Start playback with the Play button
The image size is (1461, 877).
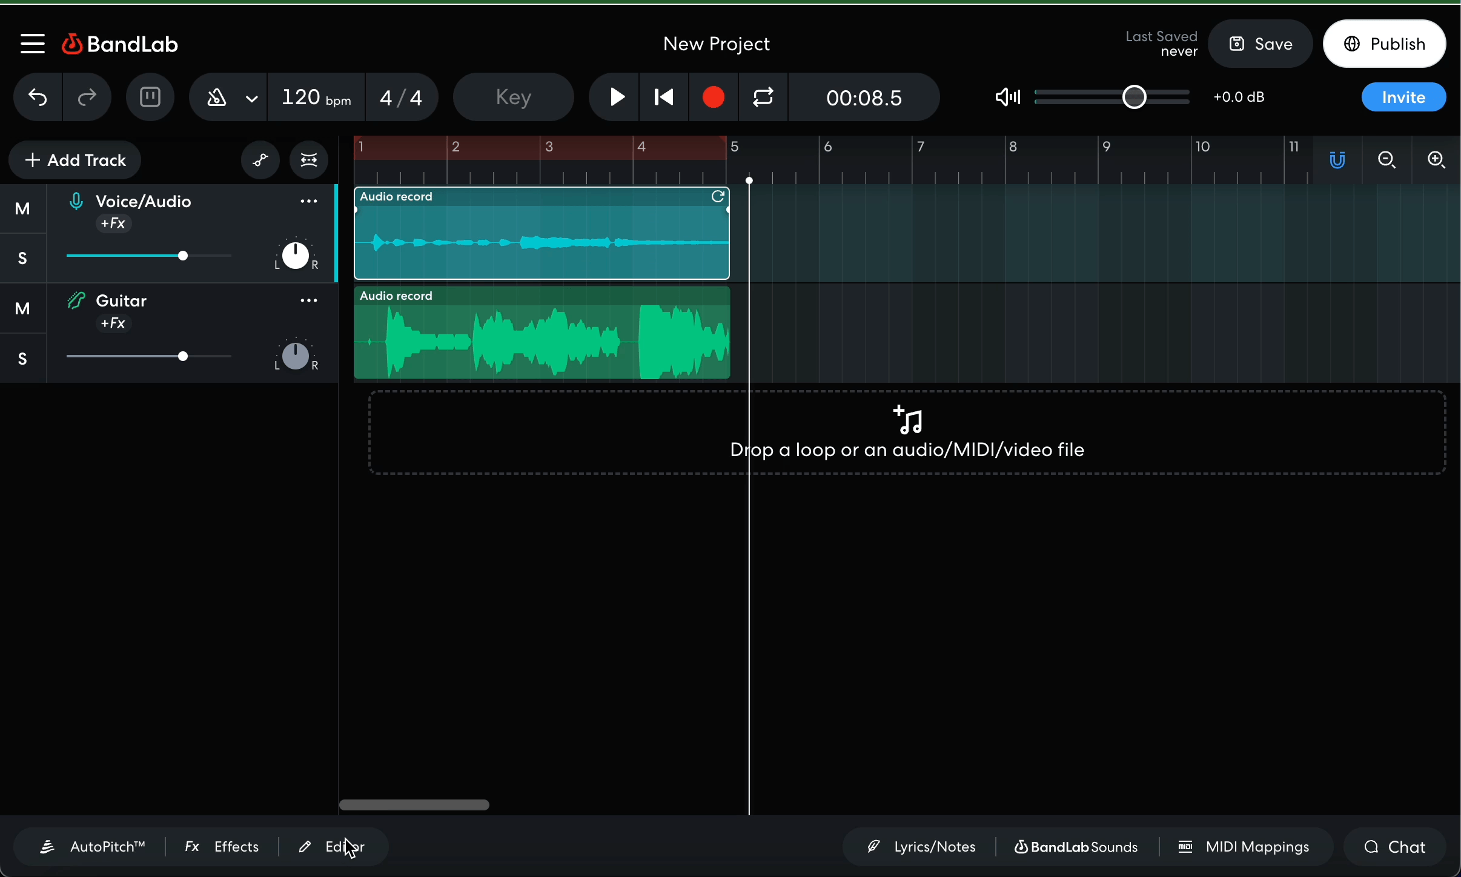click(x=615, y=97)
